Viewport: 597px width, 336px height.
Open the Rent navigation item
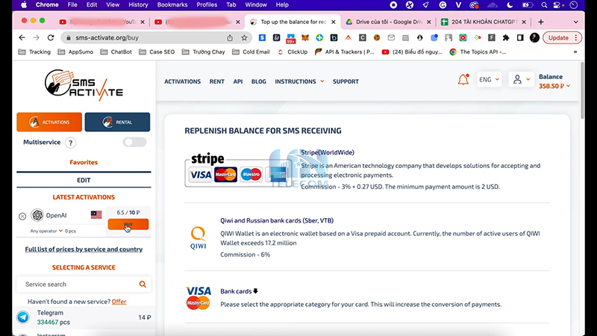(x=216, y=81)
